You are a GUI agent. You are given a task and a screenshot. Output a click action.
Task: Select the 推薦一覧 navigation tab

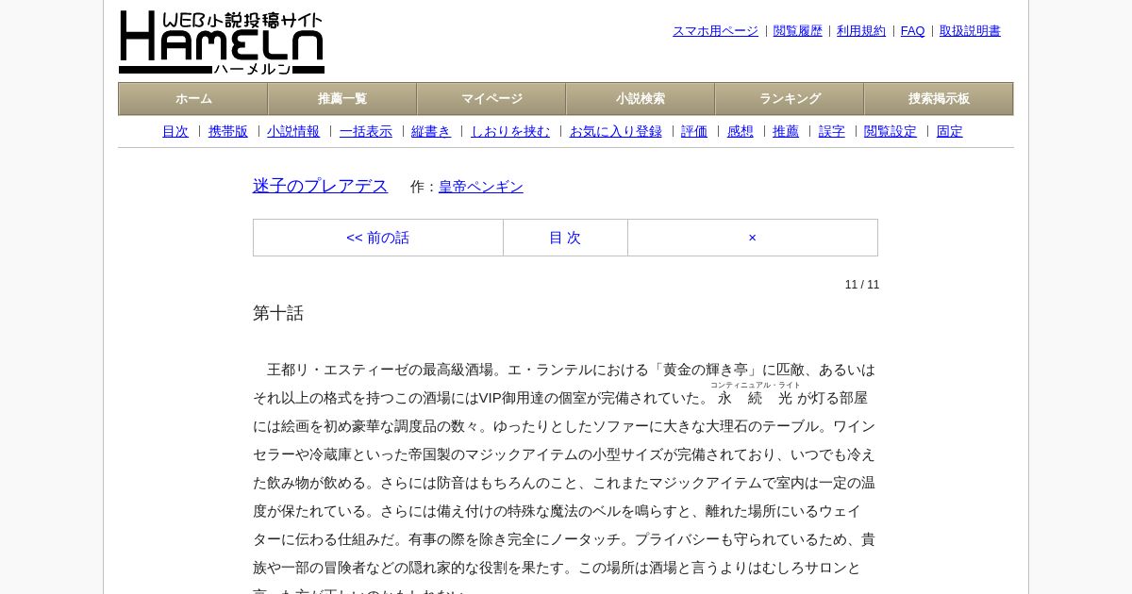(342, 99)
